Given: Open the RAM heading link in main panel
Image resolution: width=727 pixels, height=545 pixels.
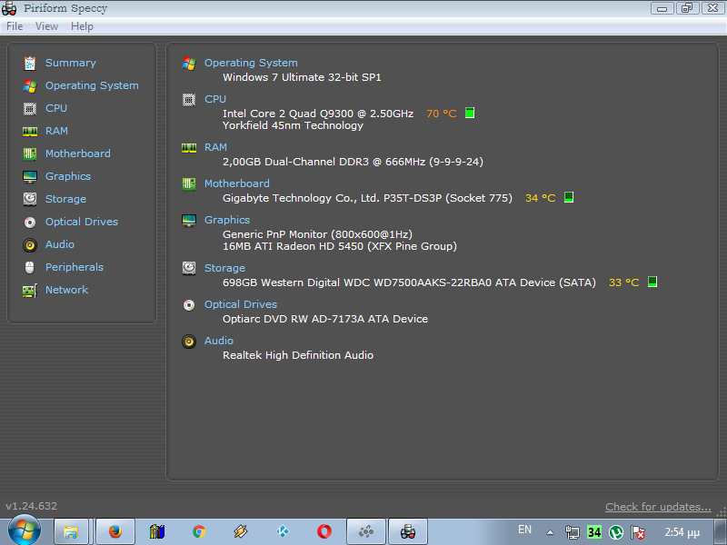Looking at the screenshot, I should pos(215,147).
